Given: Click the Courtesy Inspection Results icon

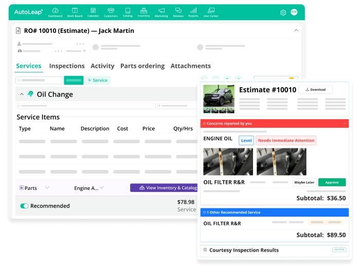Looking at the screenshot, I should click(205, 250).
